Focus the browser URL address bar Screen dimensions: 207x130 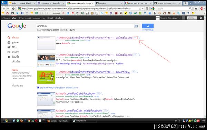pyautogui.click(x=80, y=9)
